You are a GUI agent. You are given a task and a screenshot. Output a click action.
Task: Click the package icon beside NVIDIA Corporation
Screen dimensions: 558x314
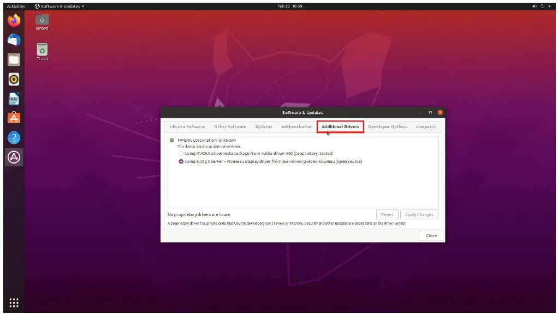click(x=171, y=140)
